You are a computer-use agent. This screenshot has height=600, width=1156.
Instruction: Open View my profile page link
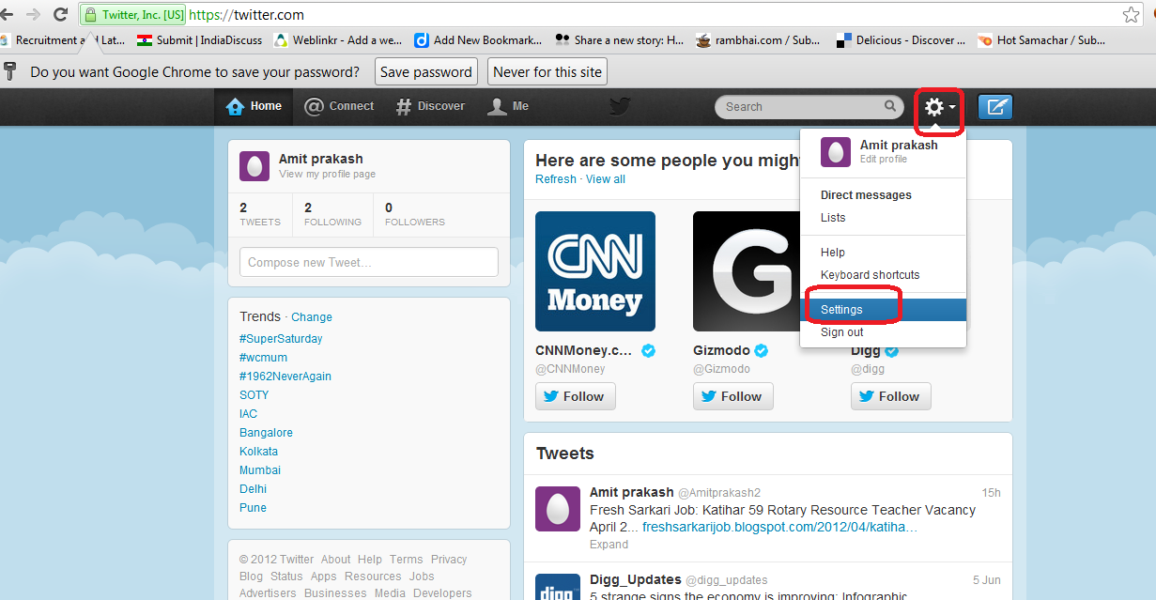(x=327, y=175)
